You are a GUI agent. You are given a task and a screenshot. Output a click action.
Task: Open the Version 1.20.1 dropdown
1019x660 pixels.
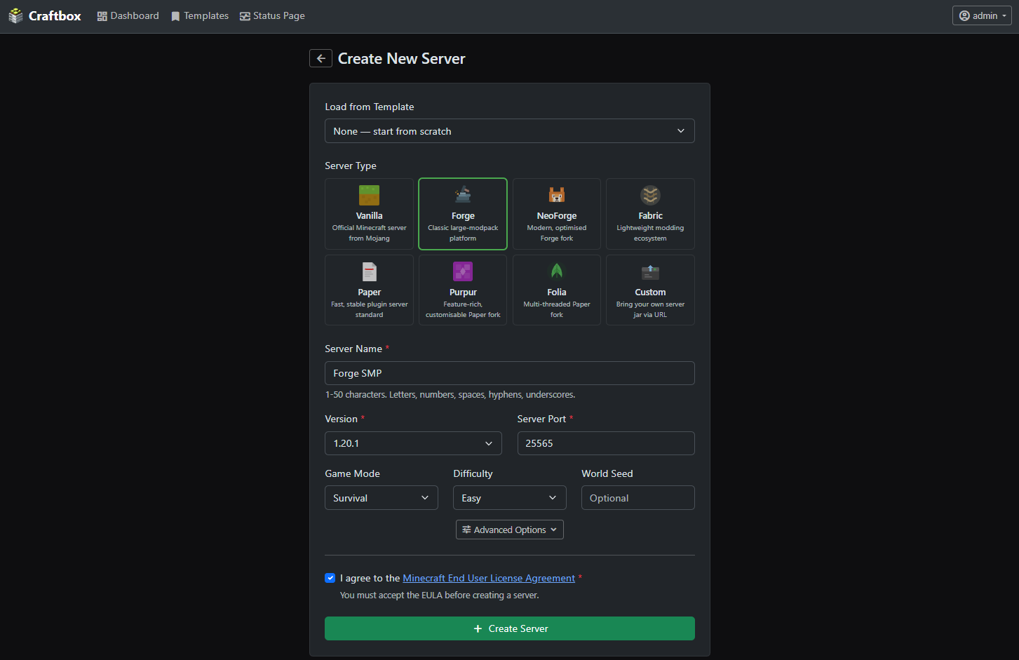click(413, 443)
